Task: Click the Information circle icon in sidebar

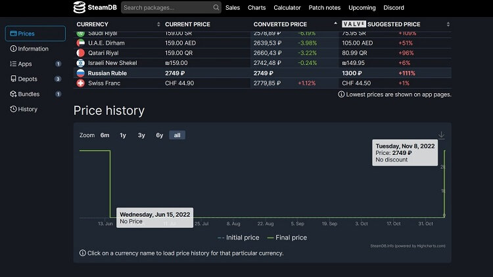Action: tap(13, 49)
